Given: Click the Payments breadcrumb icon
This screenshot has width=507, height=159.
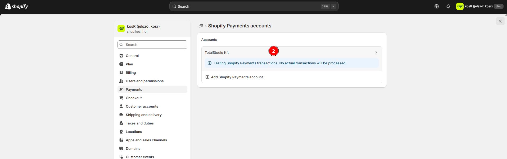Looking at the screenshot, I should [x=201, y=26].
